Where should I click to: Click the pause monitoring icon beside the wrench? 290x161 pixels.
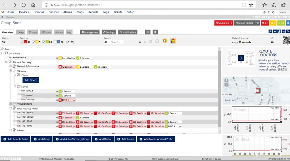point(275,31)
